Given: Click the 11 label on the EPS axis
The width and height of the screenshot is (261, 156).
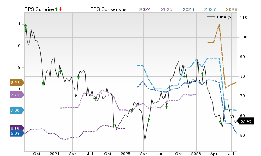Looking at the screenshot, I should 18,24.
